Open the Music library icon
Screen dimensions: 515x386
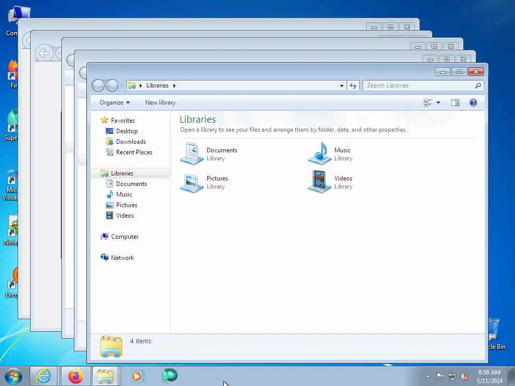point(319,154)
